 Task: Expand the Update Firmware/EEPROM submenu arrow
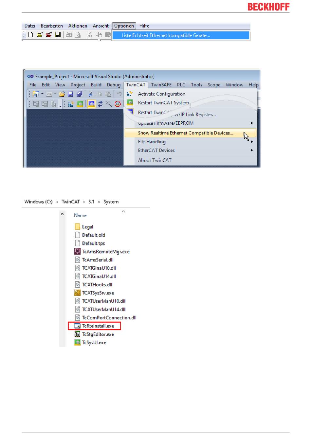coord(252,123)
